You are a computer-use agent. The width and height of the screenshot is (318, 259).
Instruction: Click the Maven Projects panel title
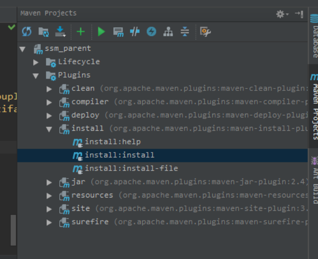coord(48,13)
